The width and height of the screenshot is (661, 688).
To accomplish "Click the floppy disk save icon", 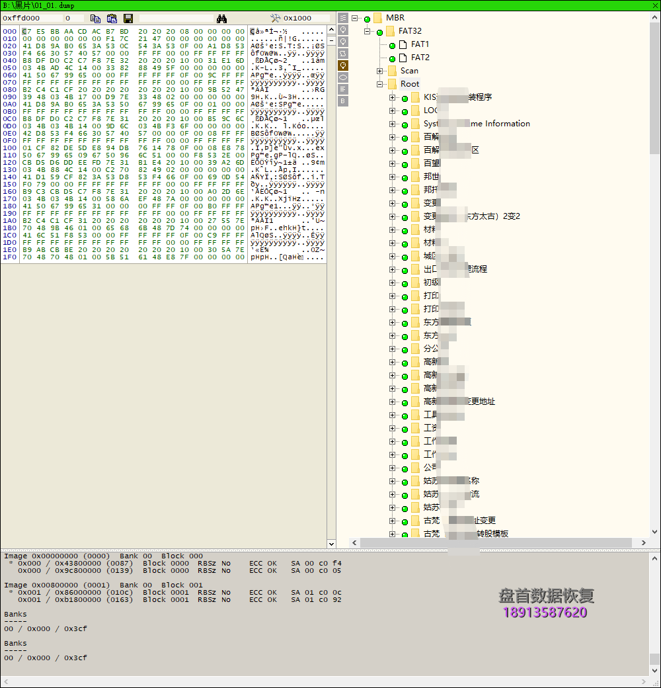I will click(128, 19).
